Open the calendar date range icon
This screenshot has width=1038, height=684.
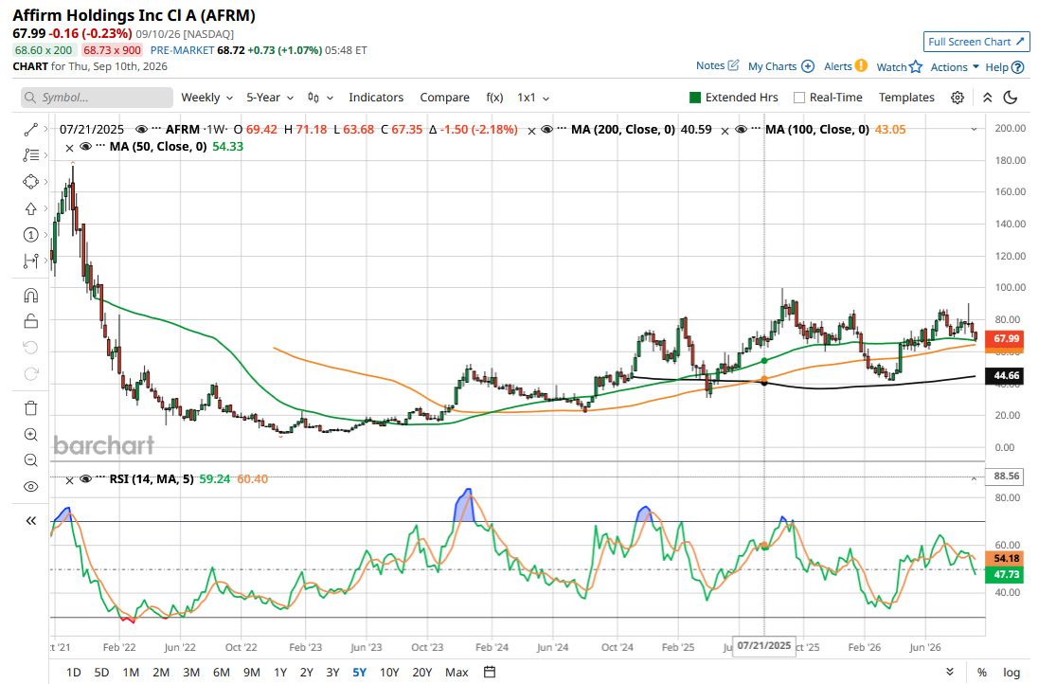[490, 672]
